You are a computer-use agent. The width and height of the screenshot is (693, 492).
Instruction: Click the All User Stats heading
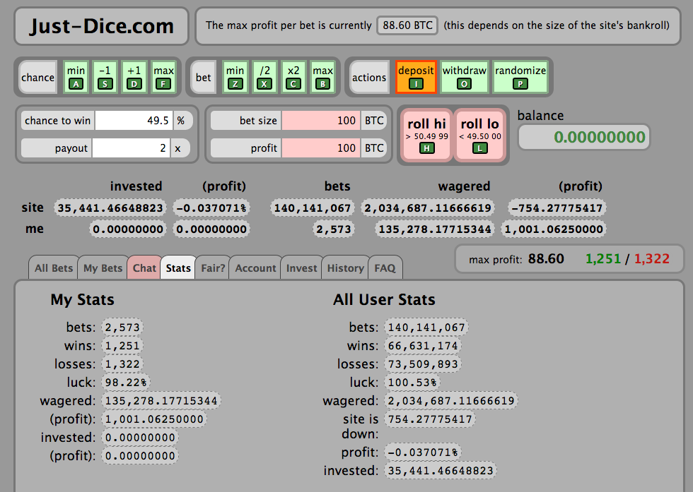point(384,299)
